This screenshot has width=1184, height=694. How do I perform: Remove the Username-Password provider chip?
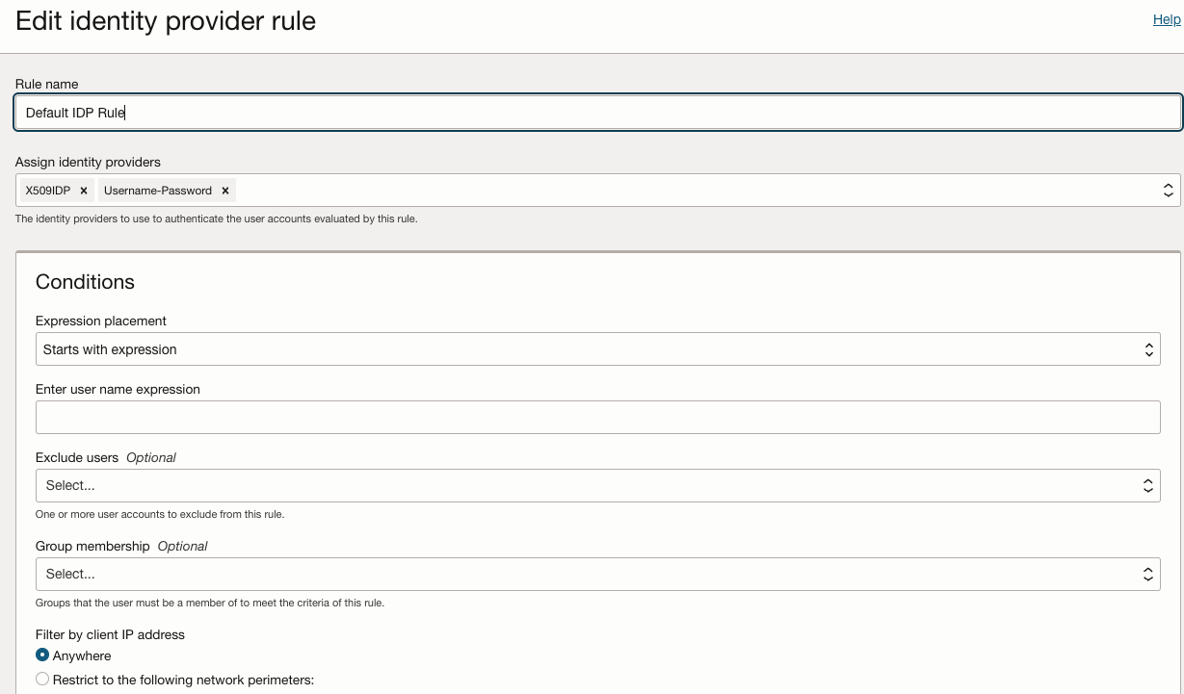pos(224,191)
